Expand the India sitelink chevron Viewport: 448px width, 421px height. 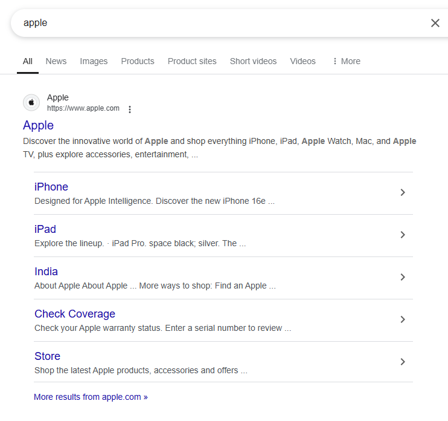(x=403, y=277)
